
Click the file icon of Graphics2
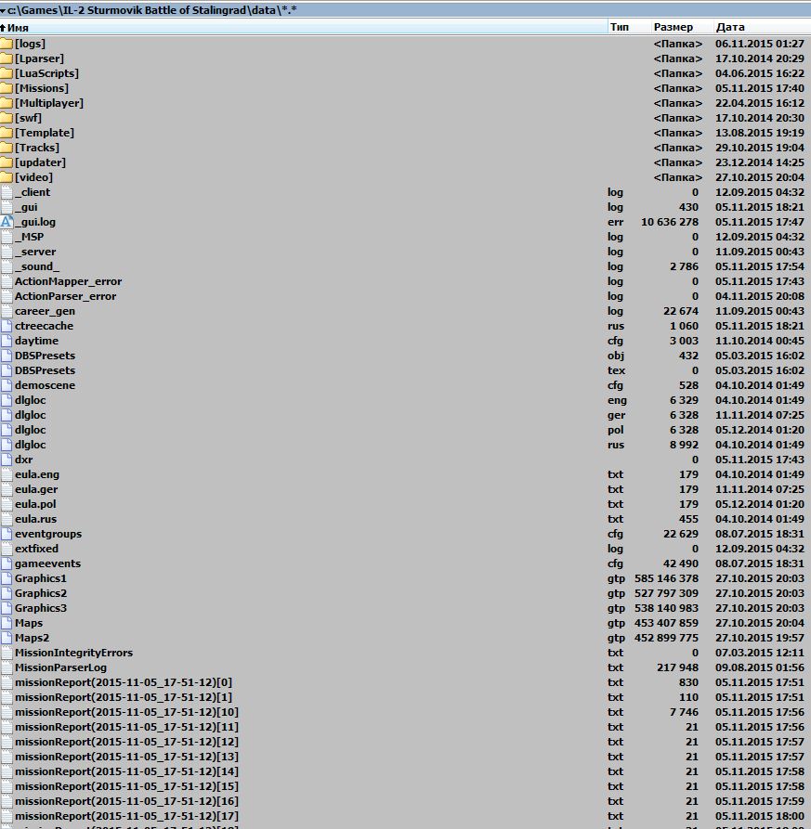[x=7, y=593]
